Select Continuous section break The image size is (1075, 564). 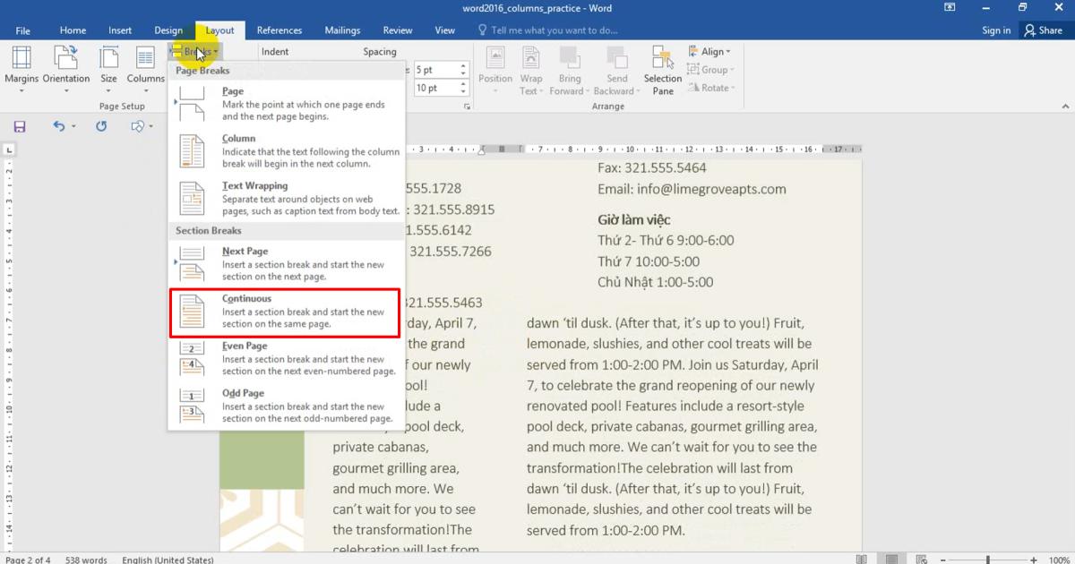285,312
